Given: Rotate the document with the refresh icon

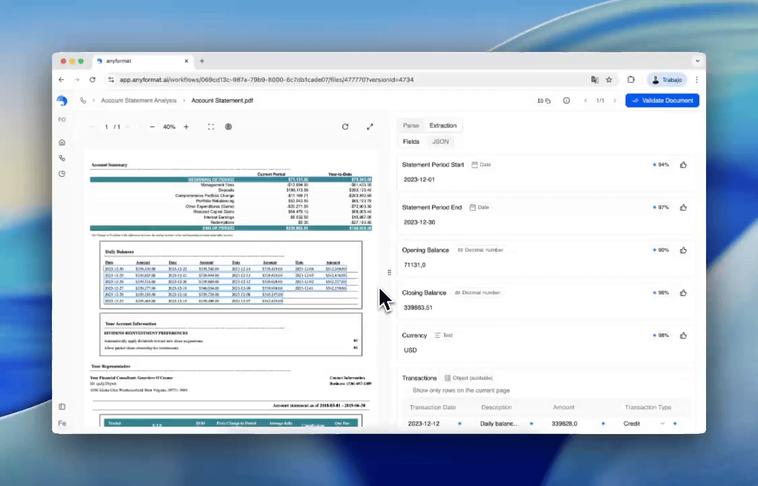Looking at the screenshot, I should point(345,127).
